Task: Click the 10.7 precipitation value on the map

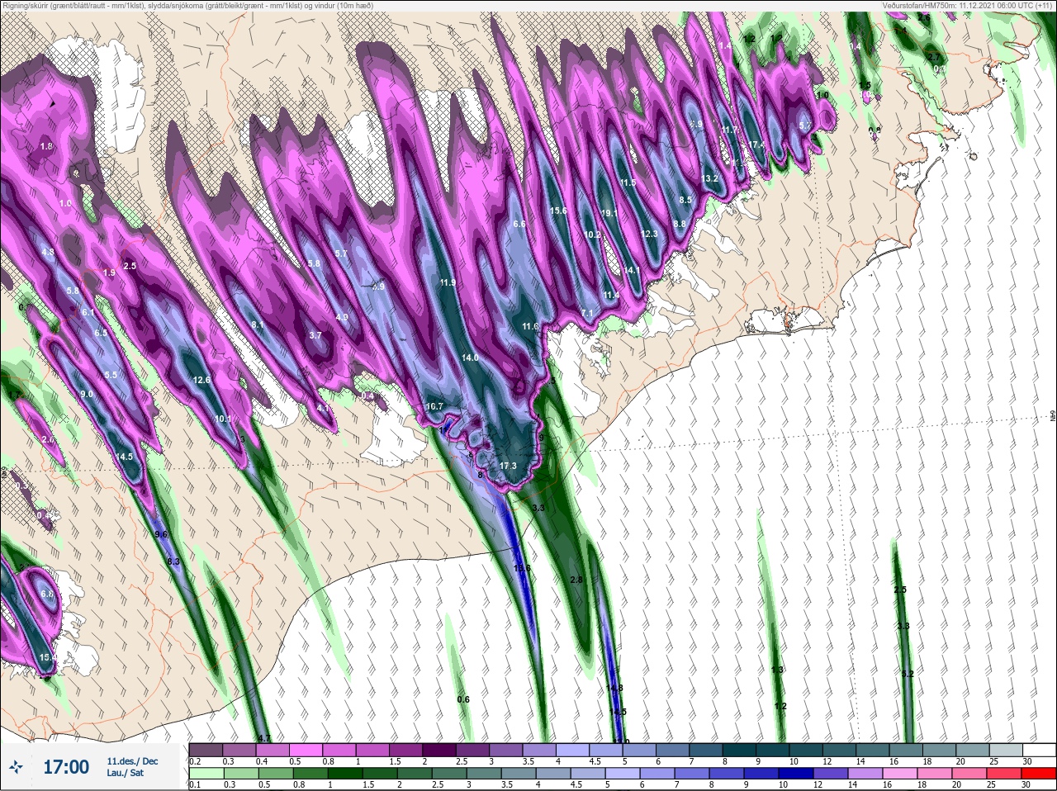Action: pos(435,406)
